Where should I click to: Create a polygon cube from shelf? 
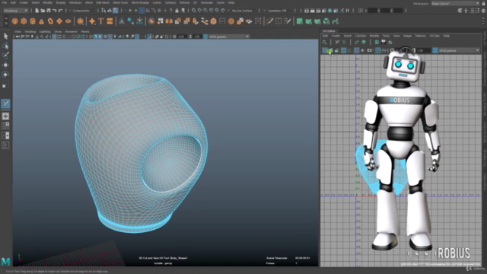coord(24,21)
